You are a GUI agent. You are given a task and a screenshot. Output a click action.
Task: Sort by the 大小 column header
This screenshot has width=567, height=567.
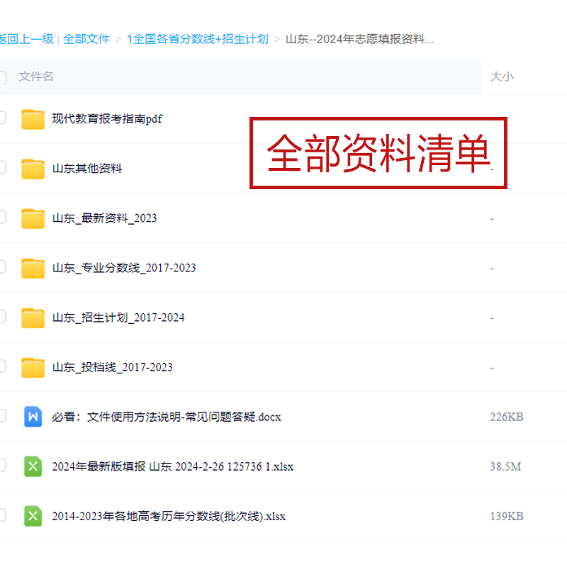coord(502,77)
